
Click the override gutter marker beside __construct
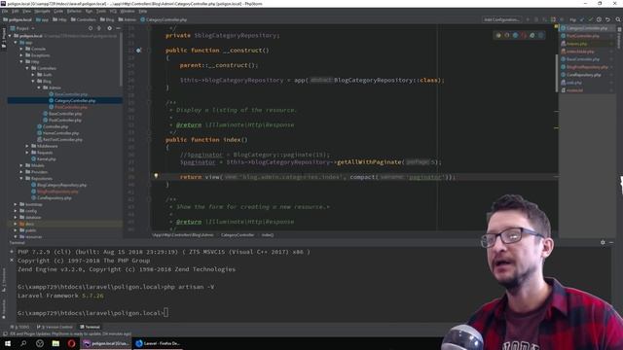point(138,51)
